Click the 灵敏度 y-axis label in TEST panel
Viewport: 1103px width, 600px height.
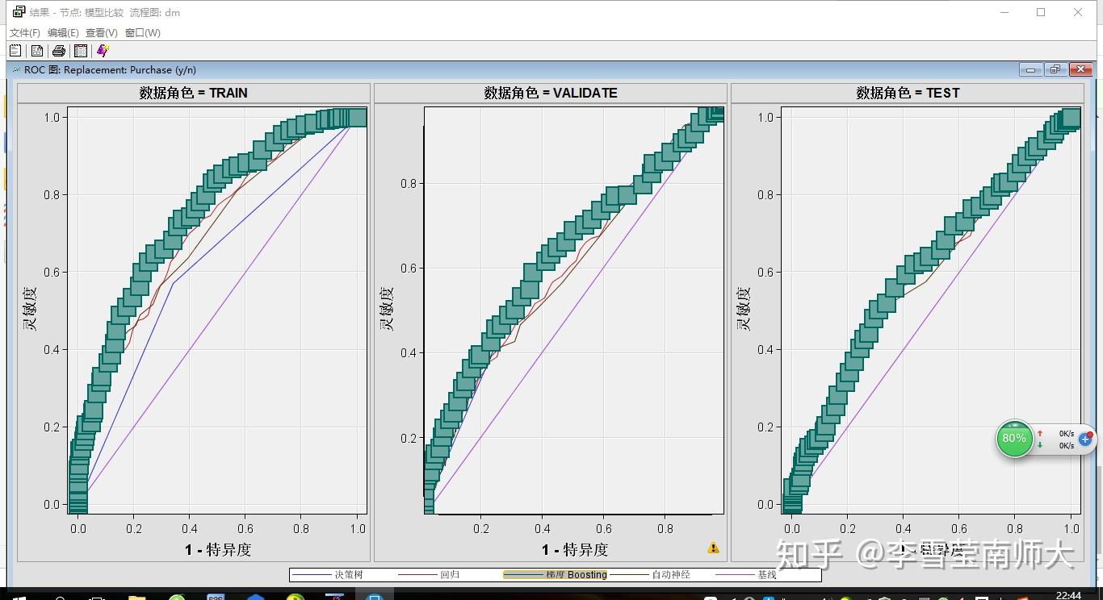tap(744, 310)
